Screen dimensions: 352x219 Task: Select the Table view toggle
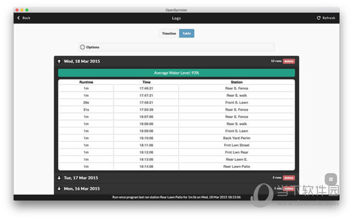click(x=187, y=33)
